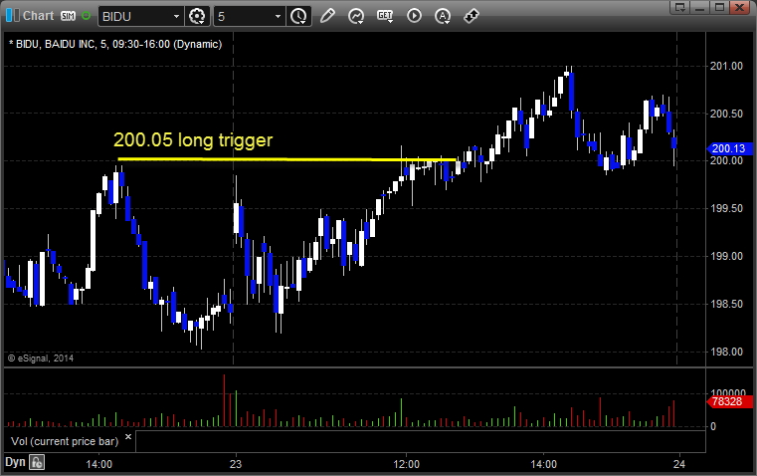Open the window options dropdown icon
The width and height of the screenshot is (757, 476).
point(680,7)
